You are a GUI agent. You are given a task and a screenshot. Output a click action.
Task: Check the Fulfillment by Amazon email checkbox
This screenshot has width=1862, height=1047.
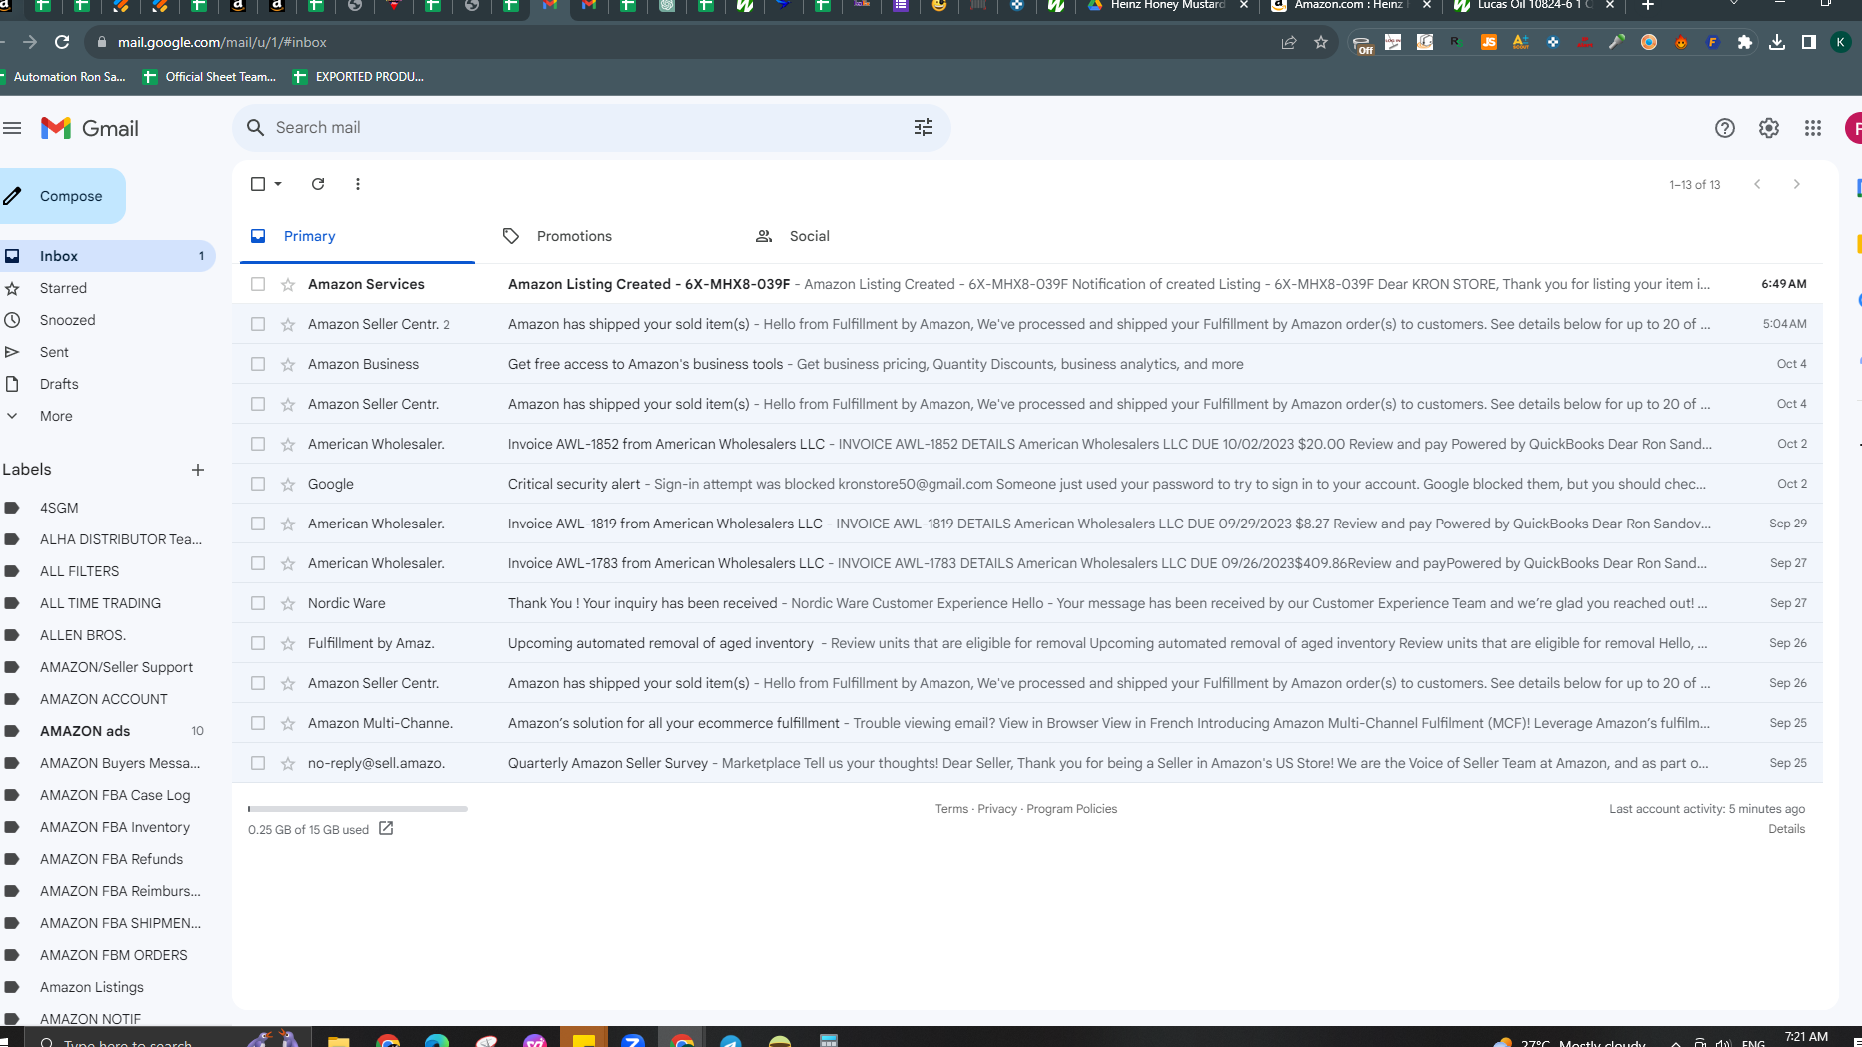(x=258, y=643)
